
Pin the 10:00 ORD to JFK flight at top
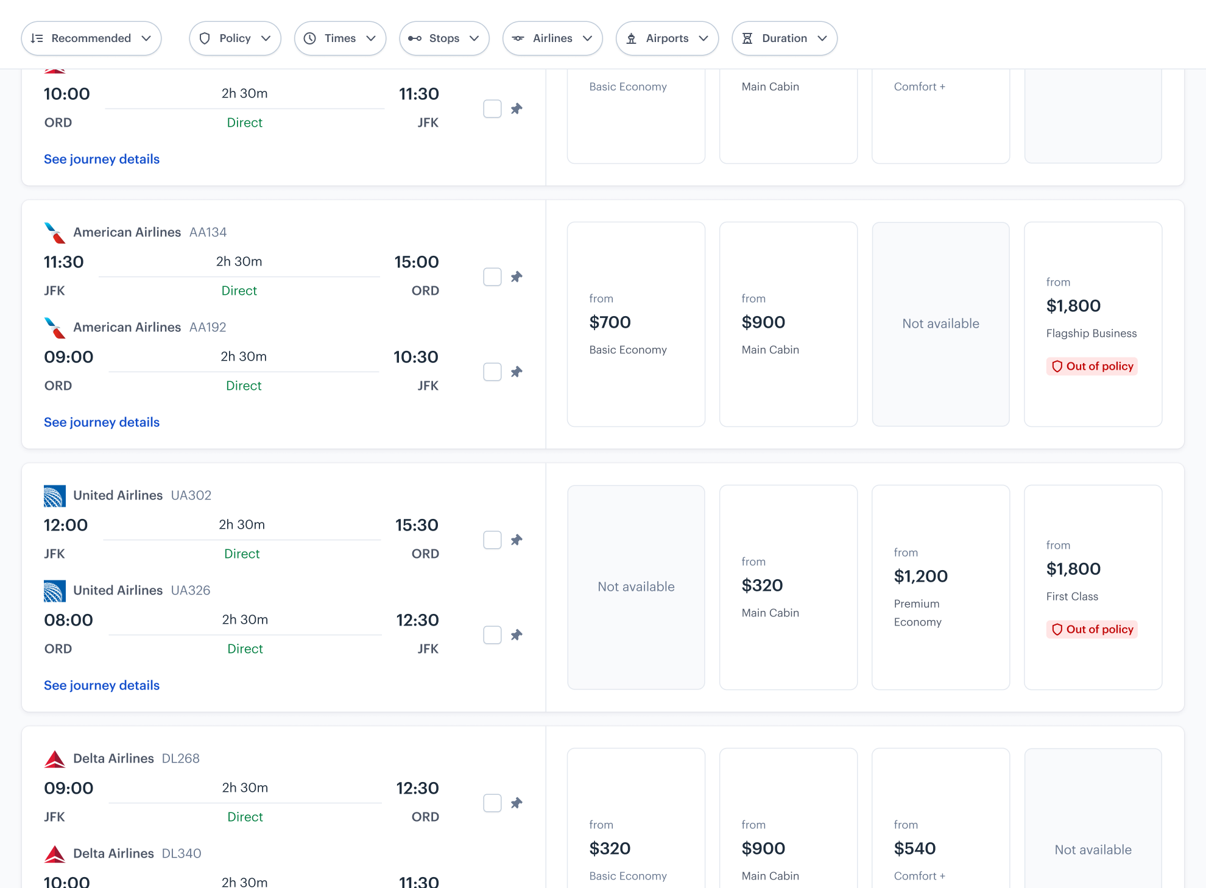(x=517, y=109)
